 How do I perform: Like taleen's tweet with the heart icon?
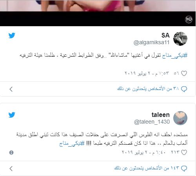(x=184, y=152)
